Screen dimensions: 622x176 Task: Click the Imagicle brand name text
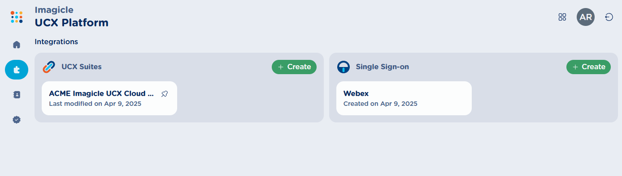[54, 10]
